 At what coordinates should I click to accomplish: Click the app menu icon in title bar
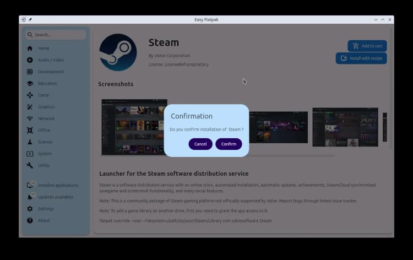coord(24,19)
